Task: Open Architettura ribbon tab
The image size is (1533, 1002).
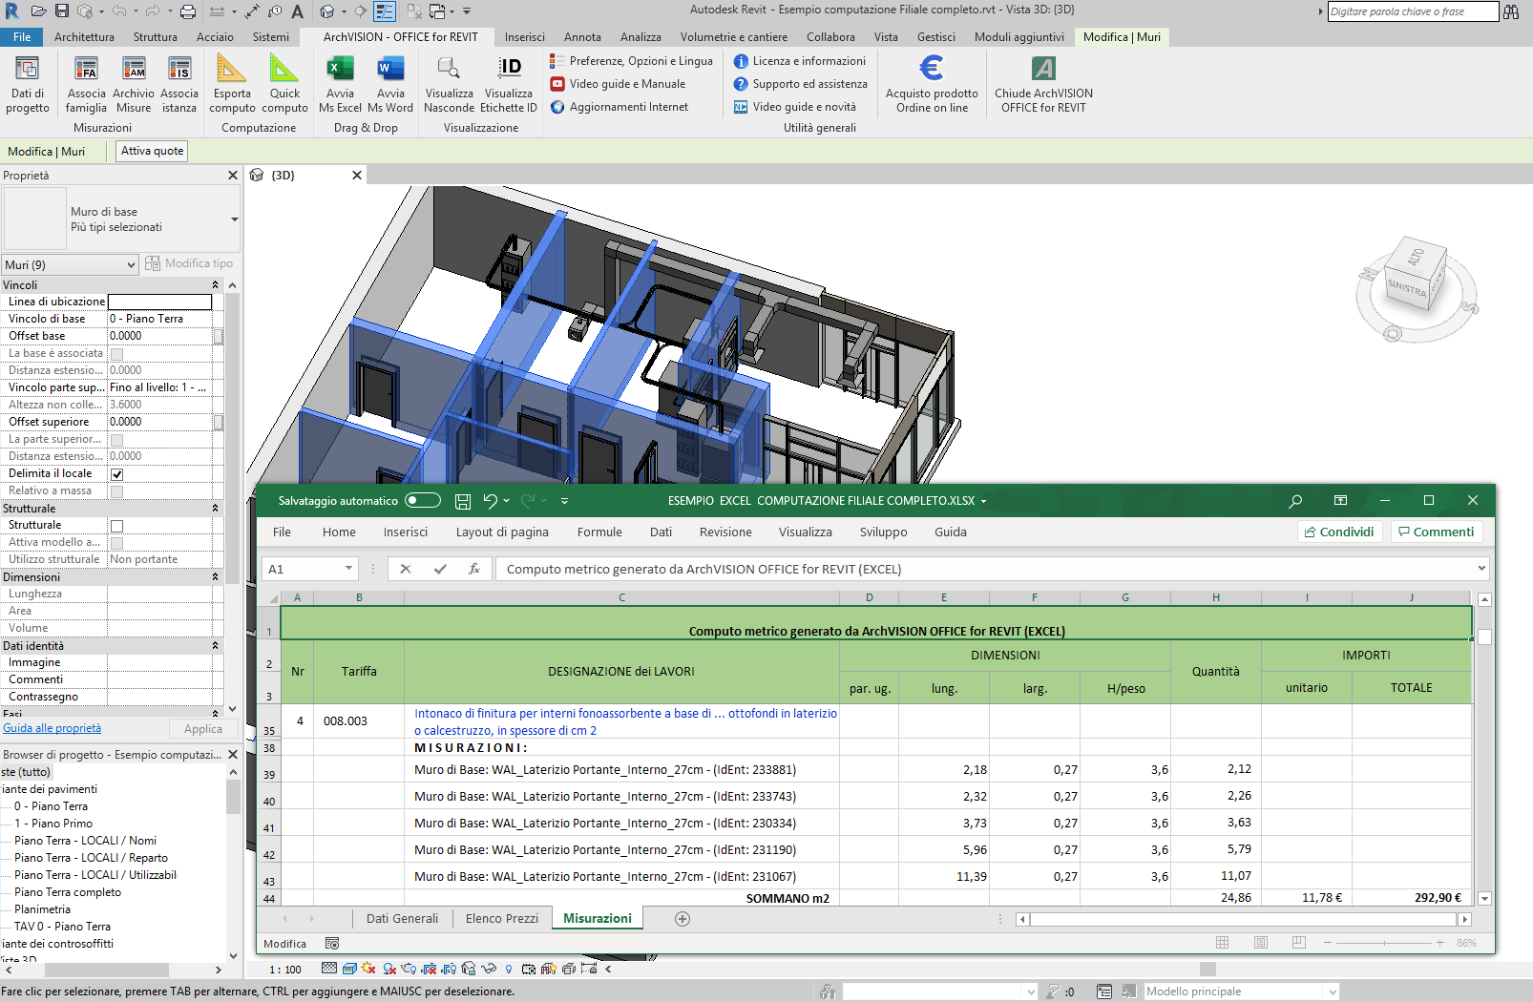Action: coord(84,37)
